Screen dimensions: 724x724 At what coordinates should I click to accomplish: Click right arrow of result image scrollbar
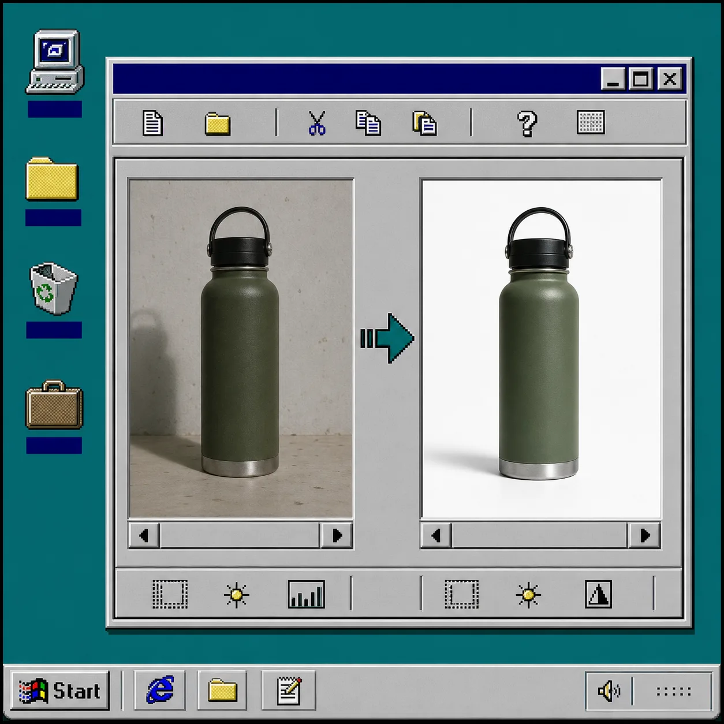point(644,535)
